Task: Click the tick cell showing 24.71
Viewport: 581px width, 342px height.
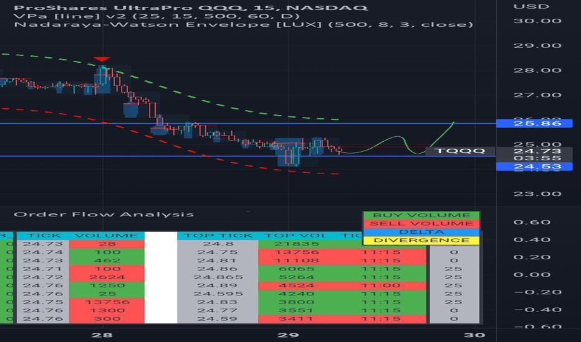Action: (x=43, y=269)
